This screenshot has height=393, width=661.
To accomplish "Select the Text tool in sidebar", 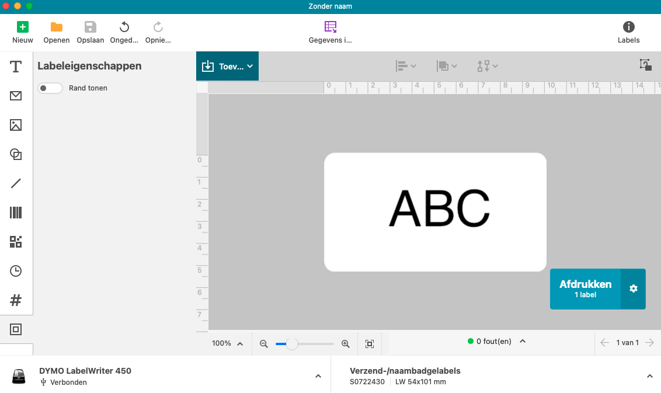I will click(x=16, y=67).
